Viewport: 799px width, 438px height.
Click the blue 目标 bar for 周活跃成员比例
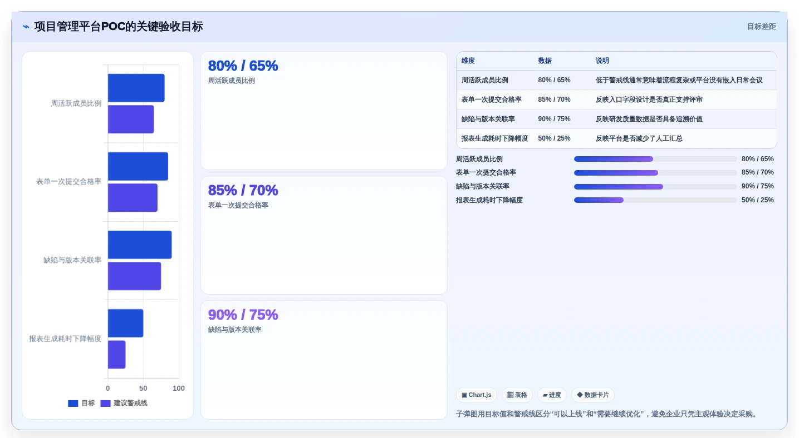136,88
